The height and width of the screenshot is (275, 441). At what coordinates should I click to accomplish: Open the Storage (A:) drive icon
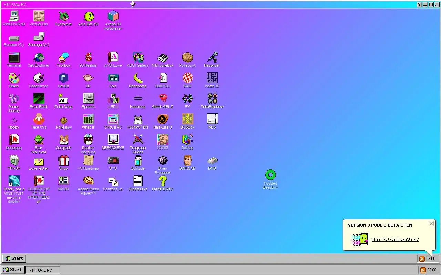39,40
